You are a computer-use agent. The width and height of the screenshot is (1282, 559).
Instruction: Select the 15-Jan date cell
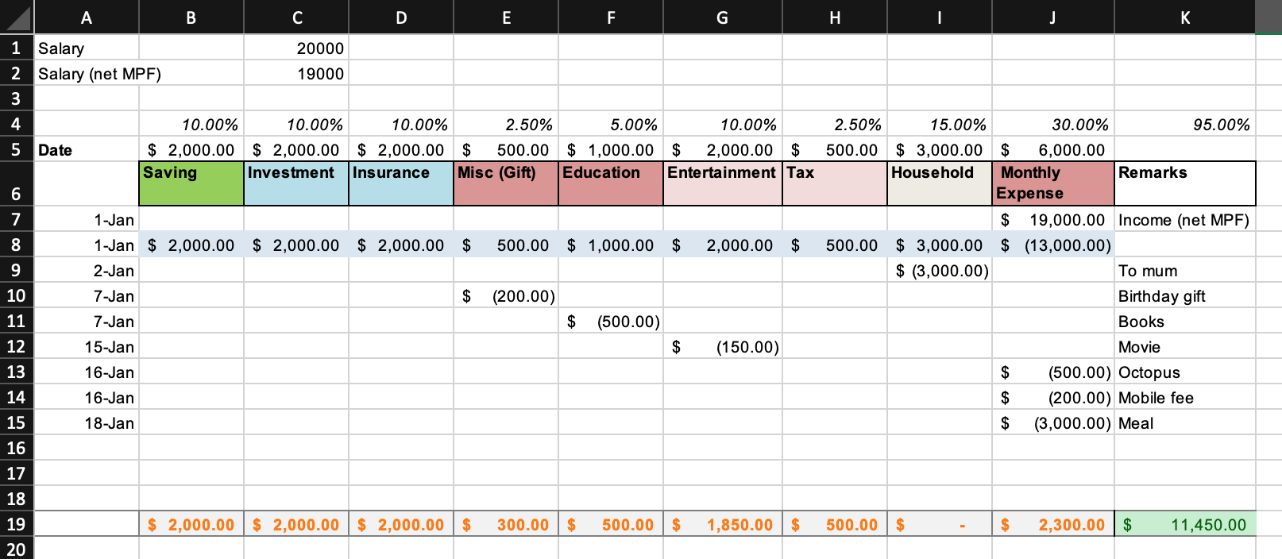pos(87,347)
